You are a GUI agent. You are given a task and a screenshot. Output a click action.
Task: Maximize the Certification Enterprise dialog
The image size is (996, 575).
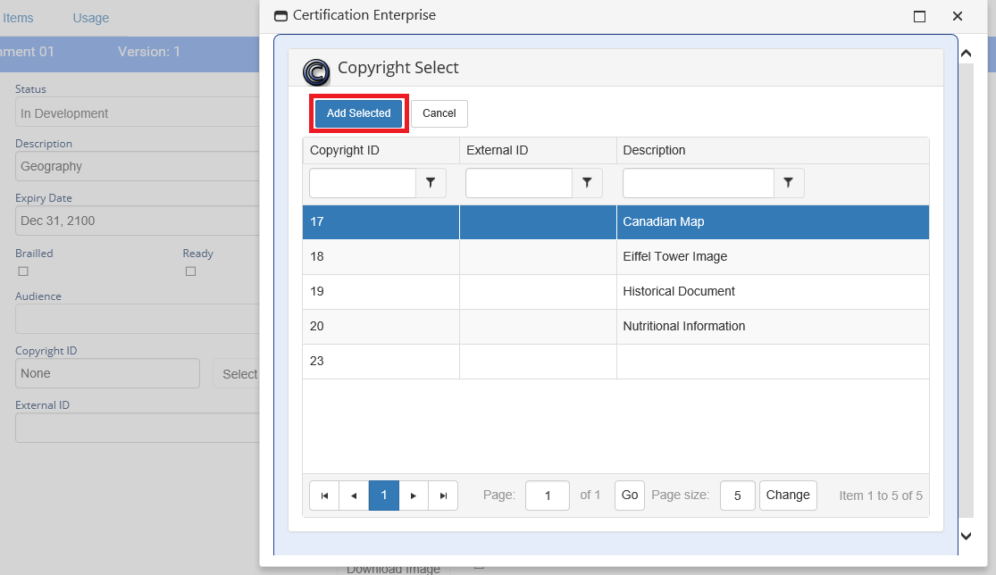(919, 16)
